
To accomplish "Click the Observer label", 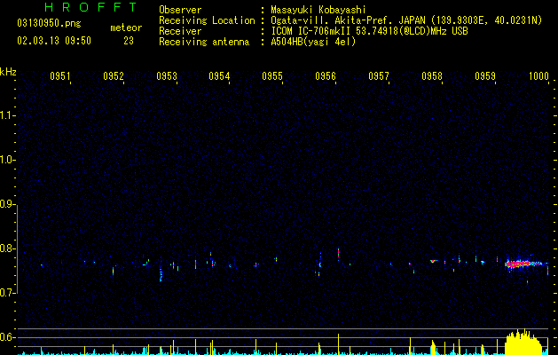I will pyautogui.click(x=180, y=10).
